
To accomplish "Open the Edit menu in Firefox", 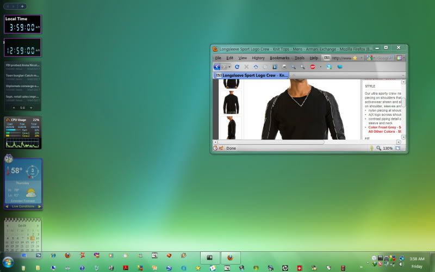I will pyautogui.click(x=229, y=58).
